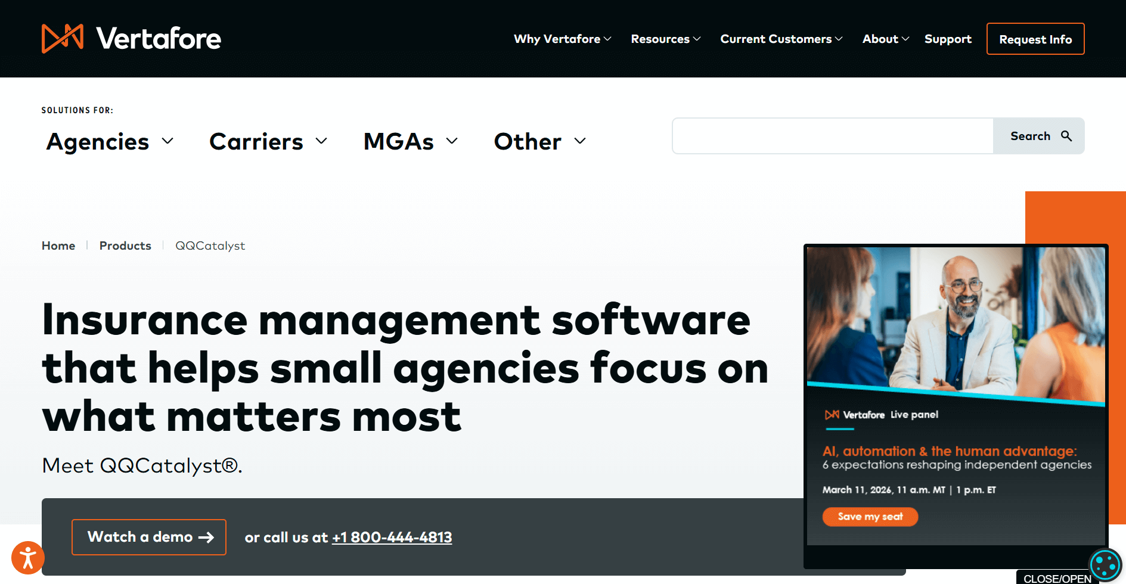The image size is (1126, 584).
Task: Click Save my seat button
Action: coord(870,517)
